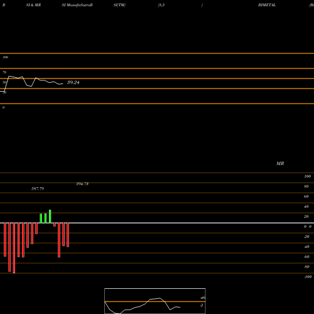Click the MR indicator label
The width and height of the screenshot is (314, 314).
(x=280, y=163)
